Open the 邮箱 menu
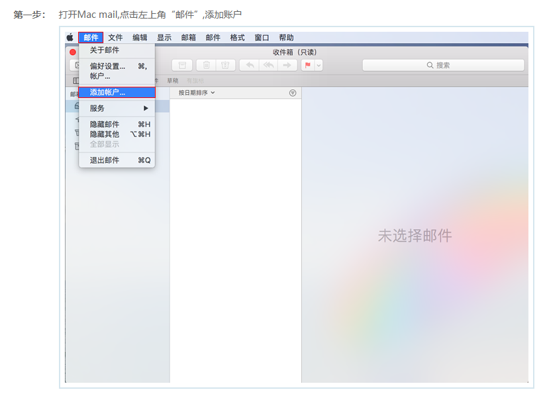Image resolution: width=543 pixels, height=400 pixels. 189,37
